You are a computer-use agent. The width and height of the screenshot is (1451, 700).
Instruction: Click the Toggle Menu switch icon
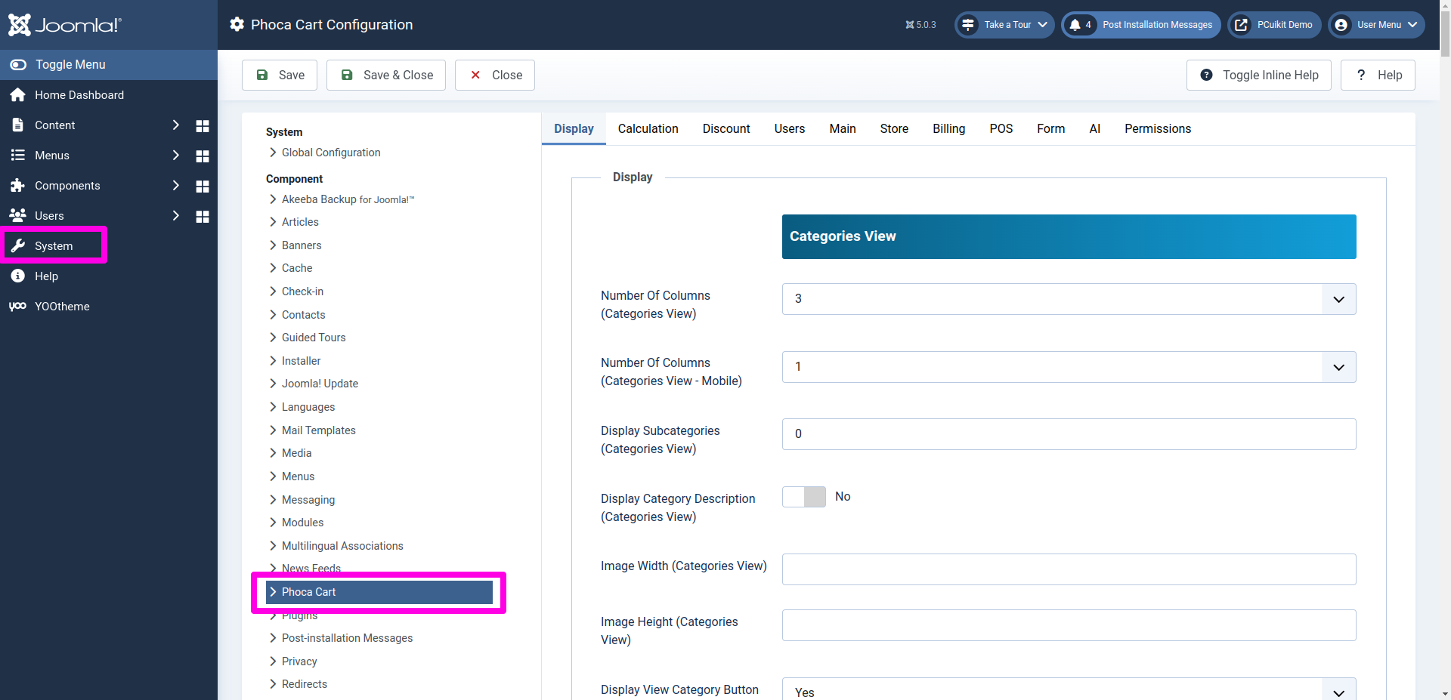18,65
